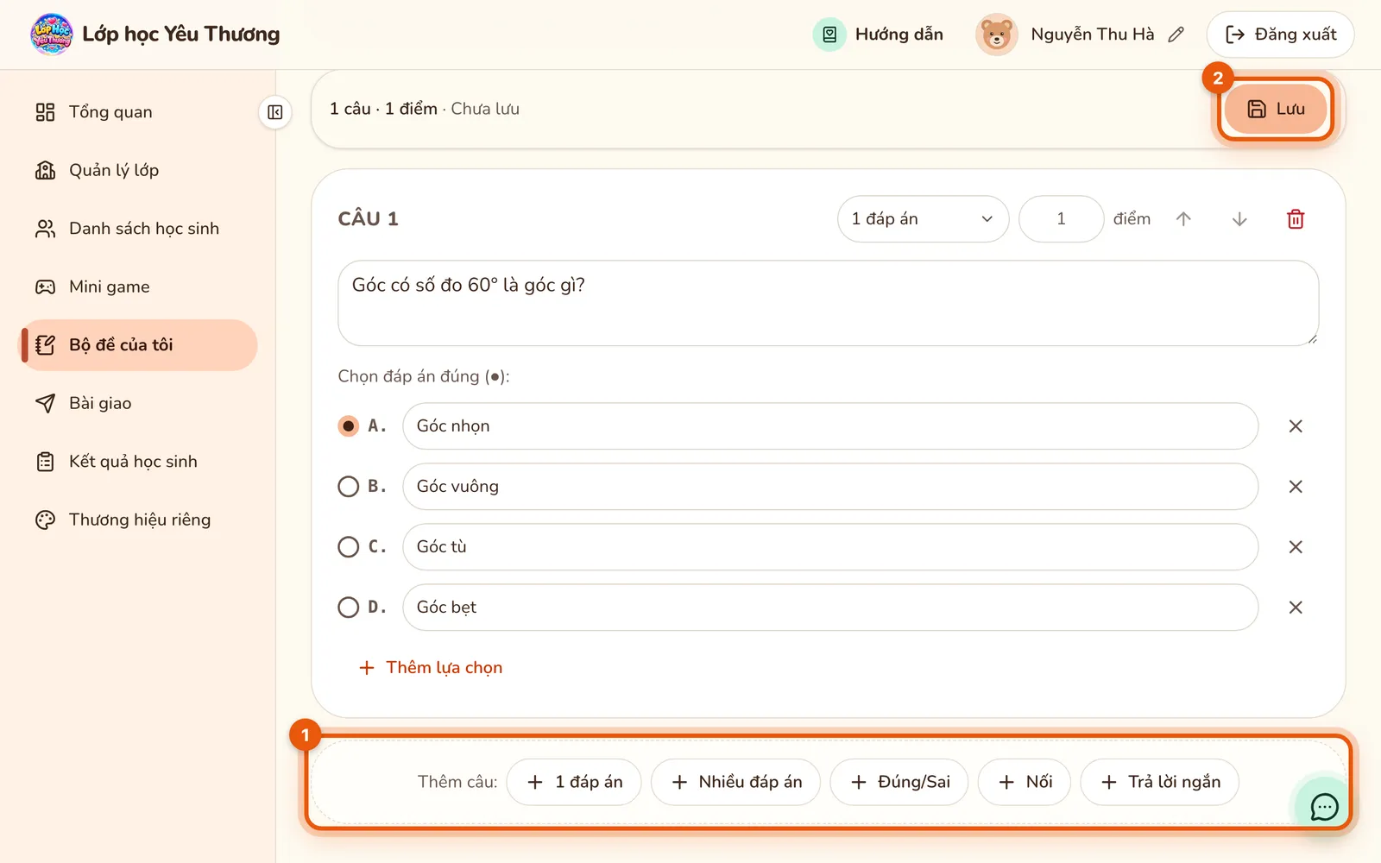
Task: Click the Góc vuông answer field
Action: (x=830, y=487)
